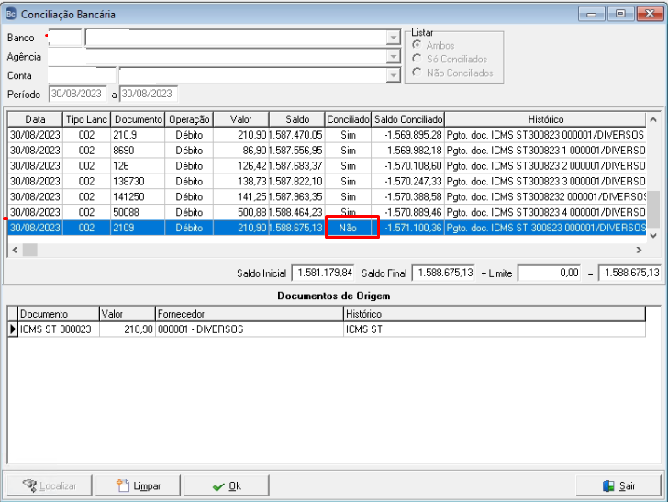Open the Banco dropdown arrow
The width and height of the screenshot is (668, 502).
394,38
